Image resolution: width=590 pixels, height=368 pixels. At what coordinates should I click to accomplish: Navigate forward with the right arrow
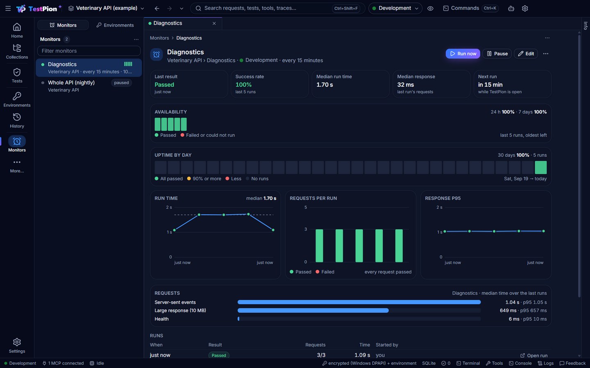[169, 8]
